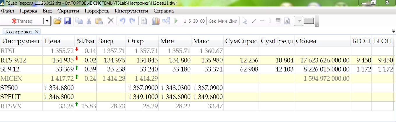Screen dimensions: 396x122
Task: Select the MICEX instrument row
Action: (x=197, y=78)
